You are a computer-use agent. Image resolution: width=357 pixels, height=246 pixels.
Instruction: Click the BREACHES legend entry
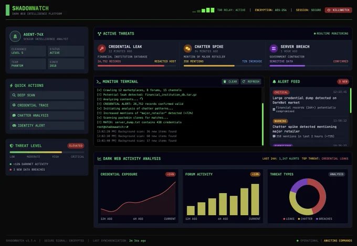click(324, 219)
